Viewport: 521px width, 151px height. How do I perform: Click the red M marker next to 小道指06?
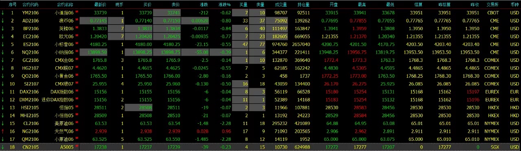(x=77, y=12)
